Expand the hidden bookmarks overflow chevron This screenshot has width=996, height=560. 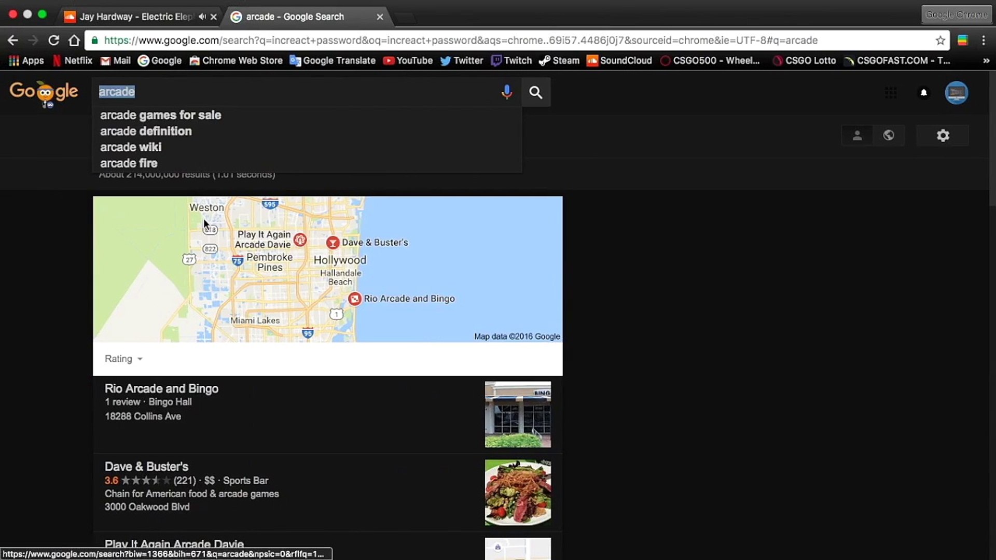pyautogui.click(x=986, y=61)
